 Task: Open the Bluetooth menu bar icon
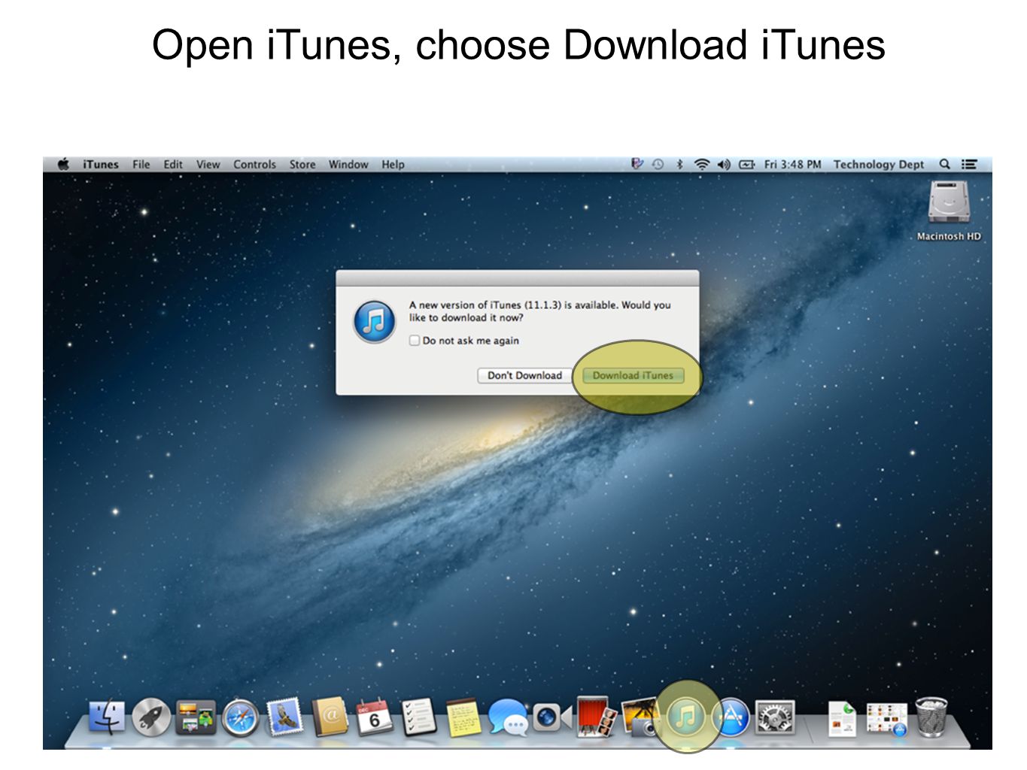click(680, 164)
